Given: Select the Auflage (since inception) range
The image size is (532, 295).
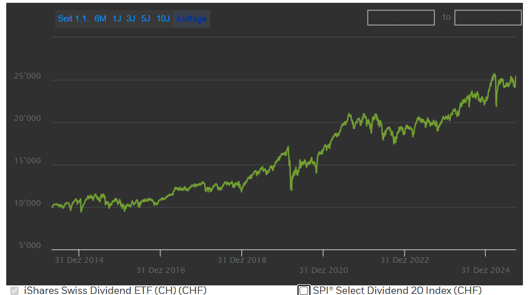Looking at the screenshot, I should 191,19.
